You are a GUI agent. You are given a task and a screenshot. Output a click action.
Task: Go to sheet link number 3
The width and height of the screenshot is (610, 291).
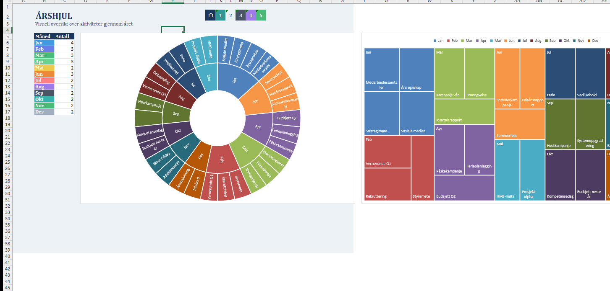[241, 15]
